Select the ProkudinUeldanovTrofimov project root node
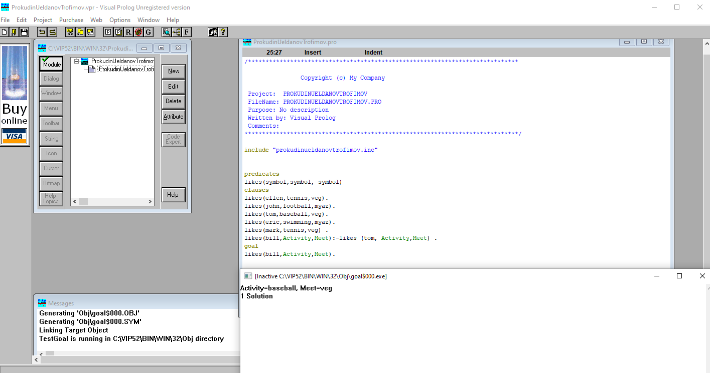Viewport: 710px width, 373px height. [x=122, y=61]
